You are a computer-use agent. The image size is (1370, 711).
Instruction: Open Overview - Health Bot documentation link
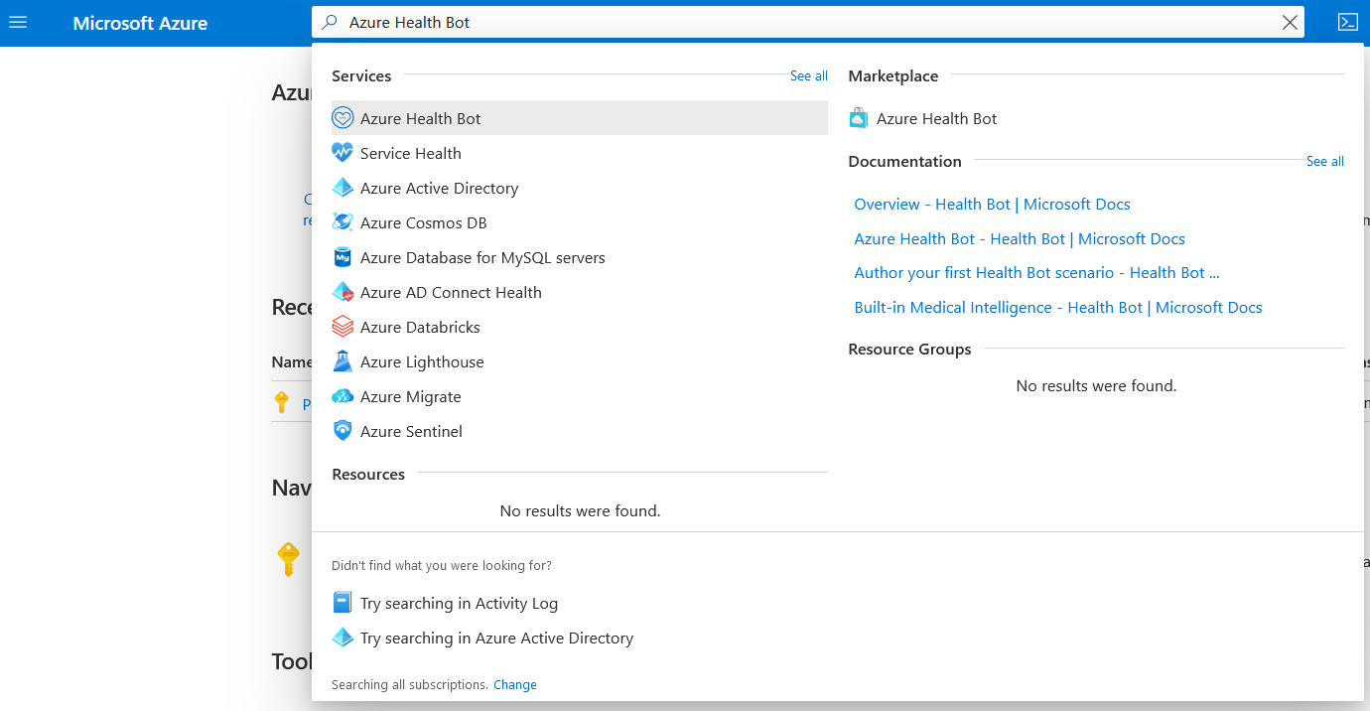pos(992,204)
